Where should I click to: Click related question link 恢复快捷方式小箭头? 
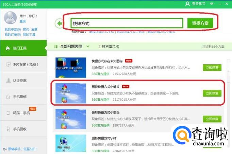click(131, 32)
